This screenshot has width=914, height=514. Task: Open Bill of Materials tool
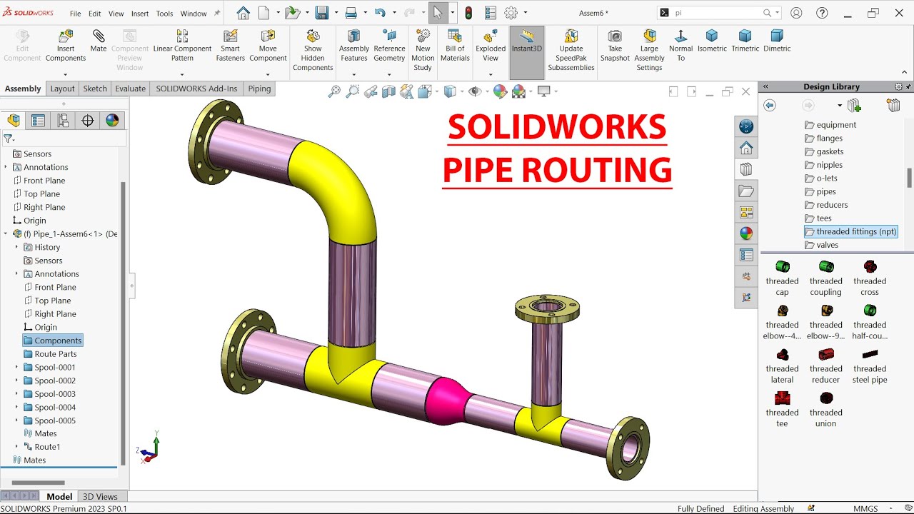click(x=455, y=46)
